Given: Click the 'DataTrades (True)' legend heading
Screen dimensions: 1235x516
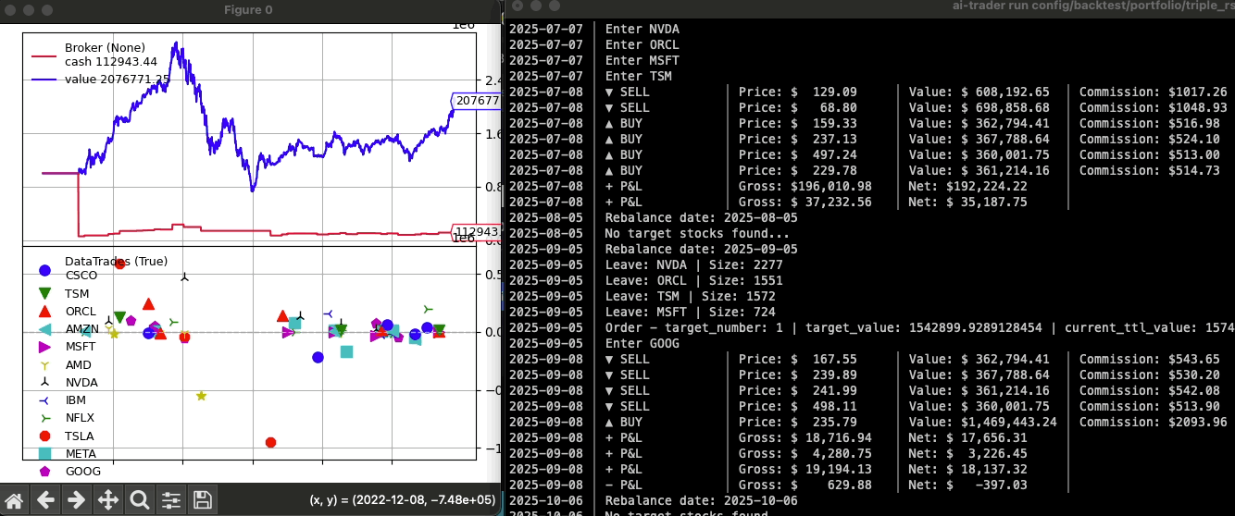Looking at the screenshot, I should (116, 262).
